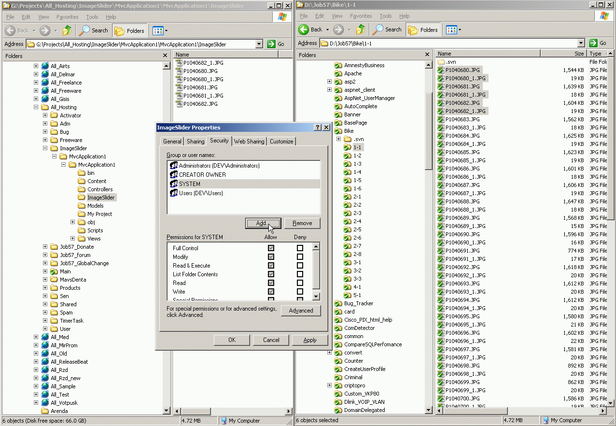Check Deny checkbox for Modify permission
This screenshot has height=426, width=616.
tap(300, 257)
